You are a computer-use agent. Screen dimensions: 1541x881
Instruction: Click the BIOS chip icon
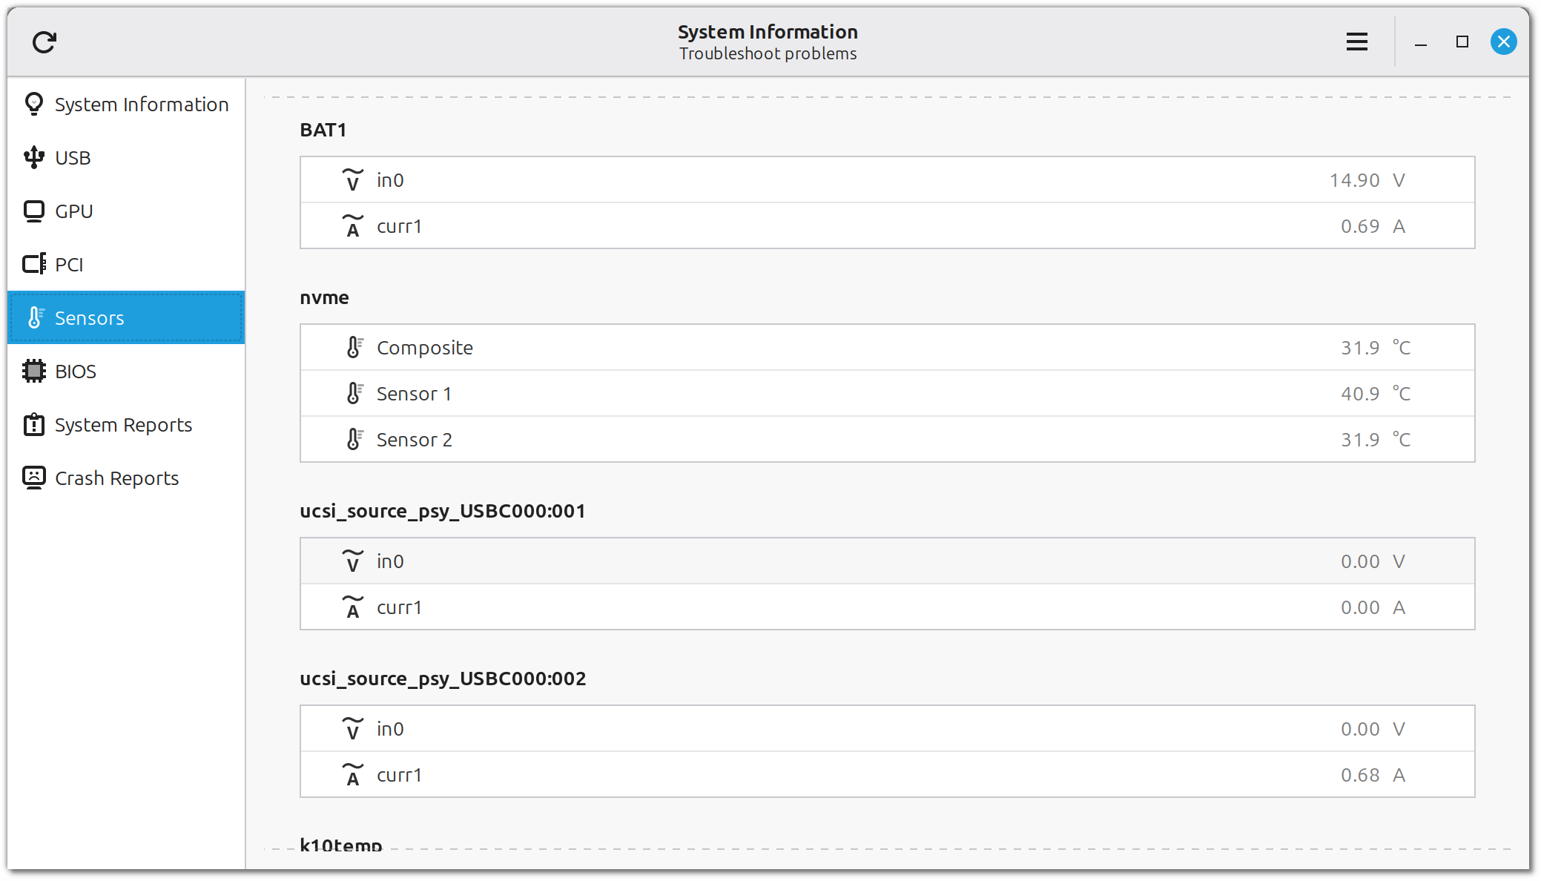[x=34, y=372]
